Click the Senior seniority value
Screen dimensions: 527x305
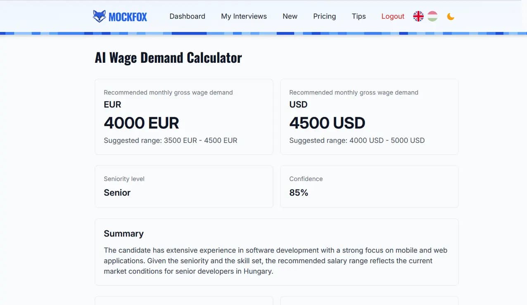(x=117, y=193)
